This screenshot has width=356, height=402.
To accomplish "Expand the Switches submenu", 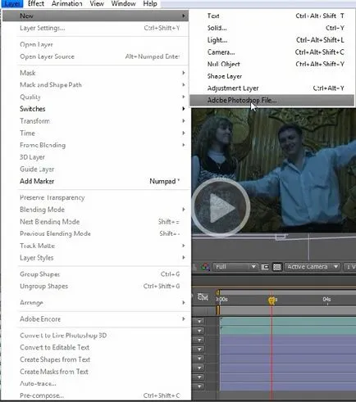I will 95,109.
